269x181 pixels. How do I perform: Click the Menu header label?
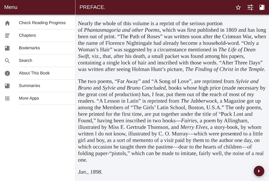pyautogui.click(x=11, y=7)
